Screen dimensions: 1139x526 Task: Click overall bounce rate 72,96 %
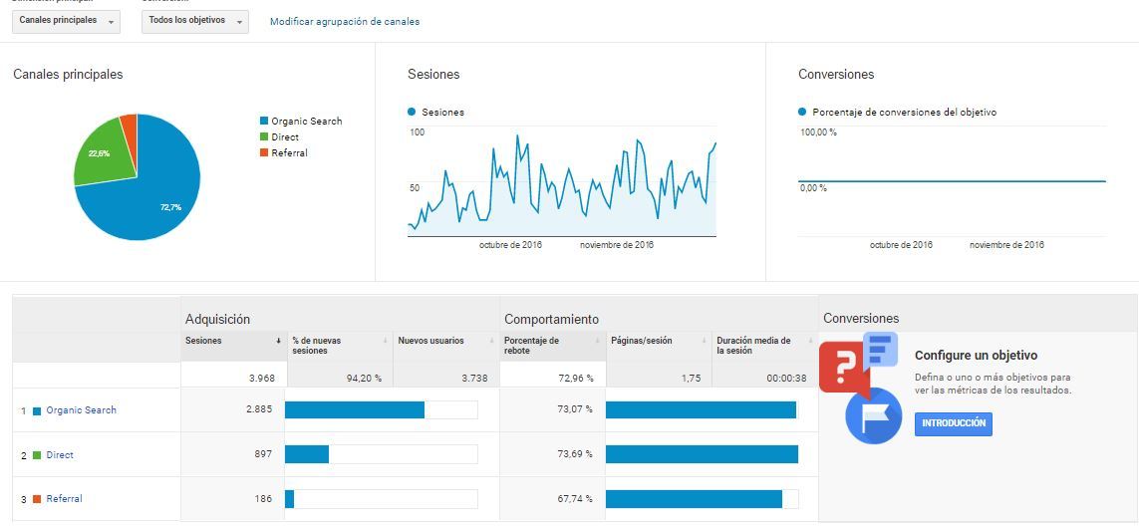(574, 379)
